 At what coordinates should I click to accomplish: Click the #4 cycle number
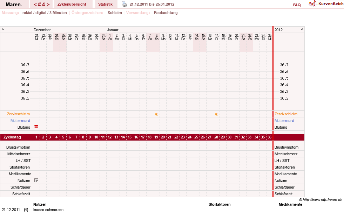click(41, 5)
